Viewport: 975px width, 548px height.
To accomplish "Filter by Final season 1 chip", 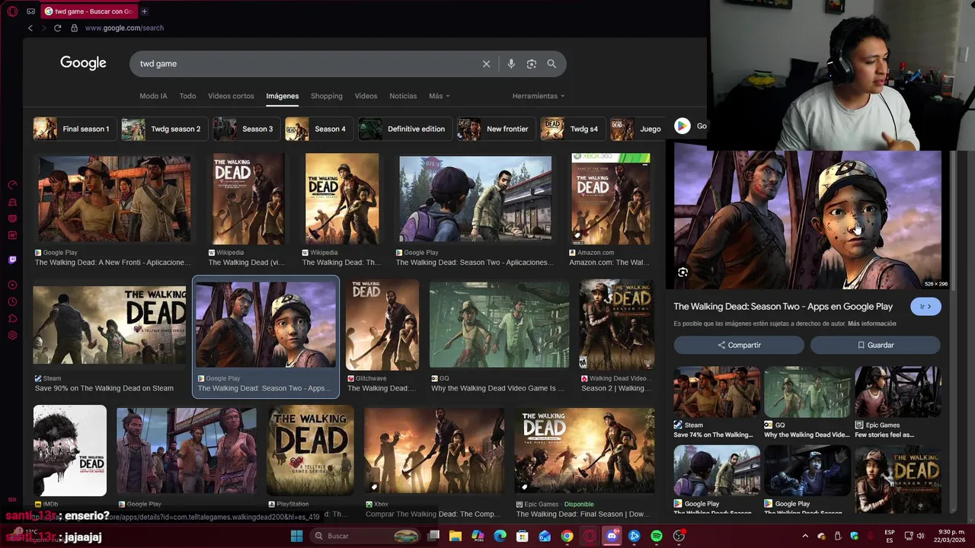I will (74, 129).
